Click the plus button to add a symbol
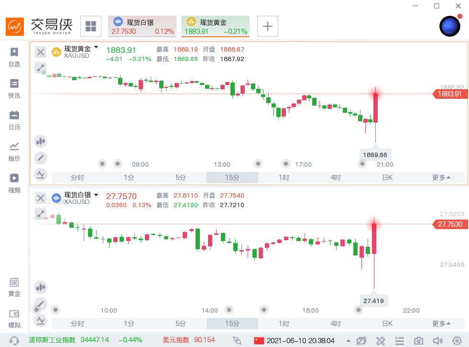469x347 pixels. tap(268, 26)
